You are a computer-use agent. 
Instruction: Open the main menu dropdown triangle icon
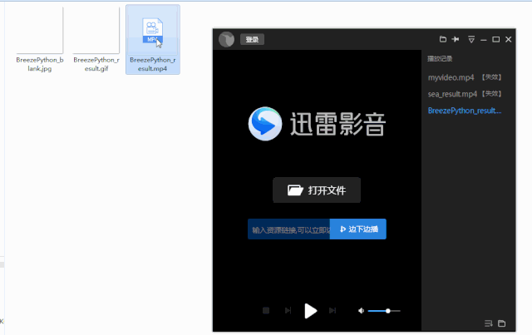[x=471, y=39]
